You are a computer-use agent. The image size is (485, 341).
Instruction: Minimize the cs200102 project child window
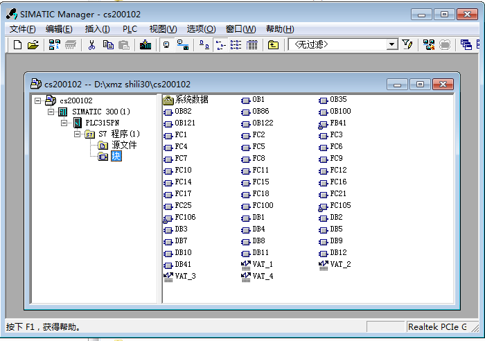(x=398, y=85)
